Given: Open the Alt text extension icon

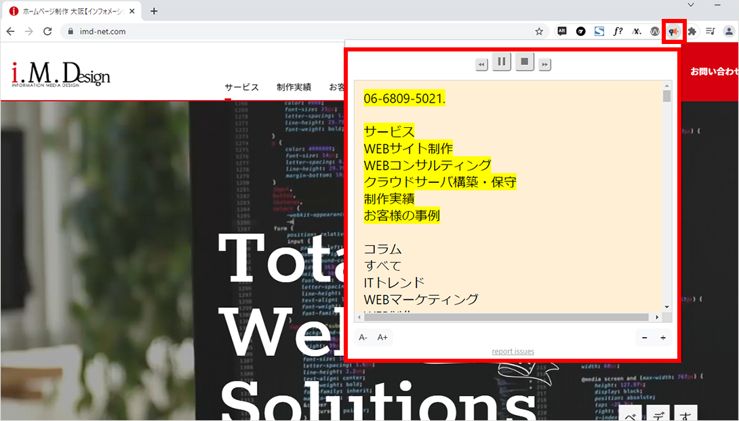Looking at the screenshot, I should click(x=562, y=32).
